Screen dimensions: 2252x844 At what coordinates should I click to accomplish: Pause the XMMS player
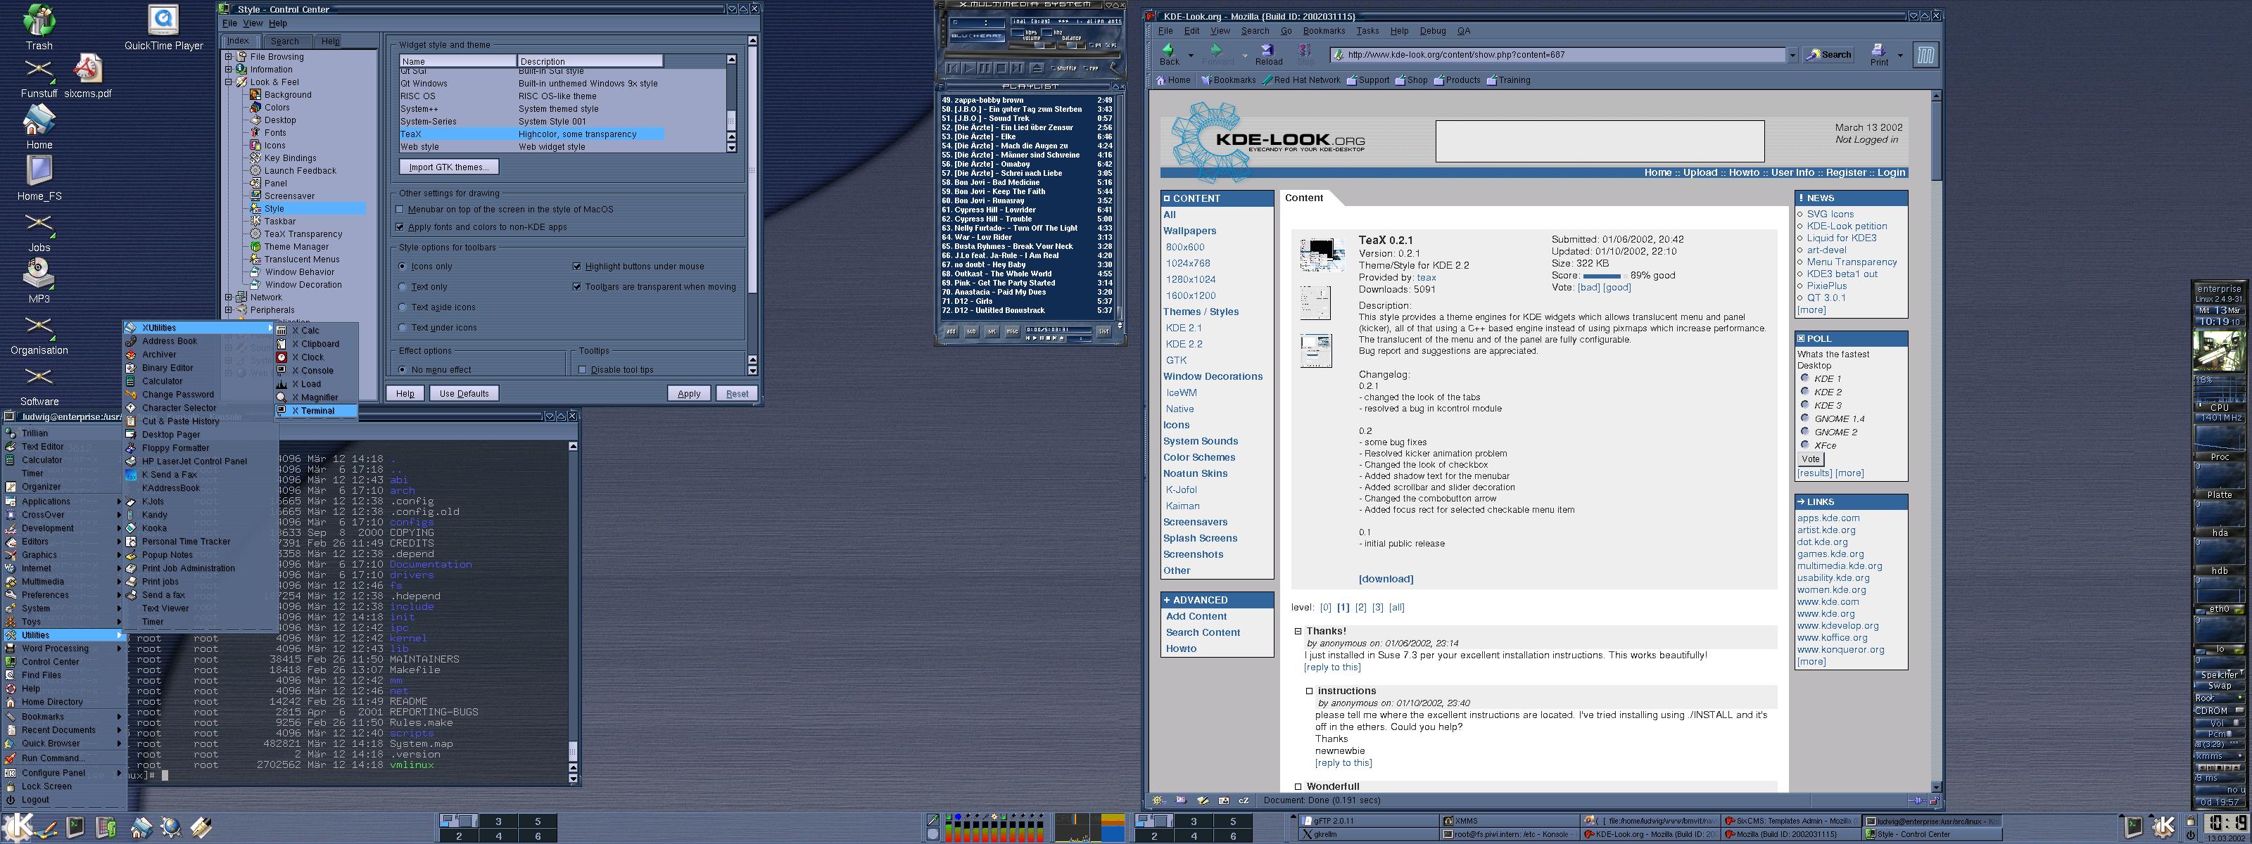pyautogui.click(x=985, y=68)
